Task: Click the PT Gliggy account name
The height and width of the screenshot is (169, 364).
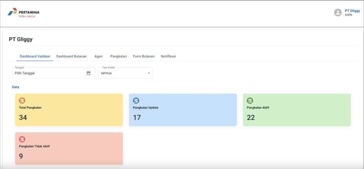Action: (x=352, y=11)
